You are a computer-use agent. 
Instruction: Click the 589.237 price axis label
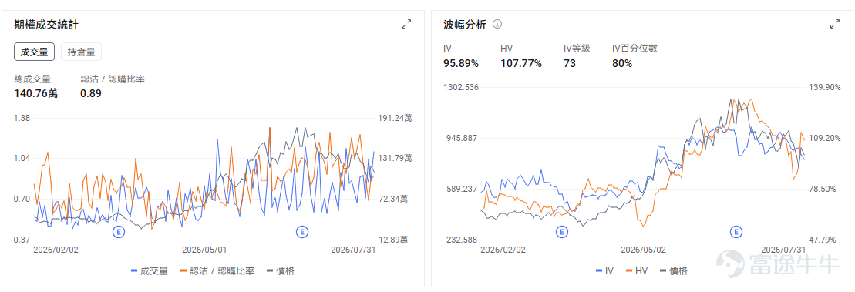[x=461, y=189]
